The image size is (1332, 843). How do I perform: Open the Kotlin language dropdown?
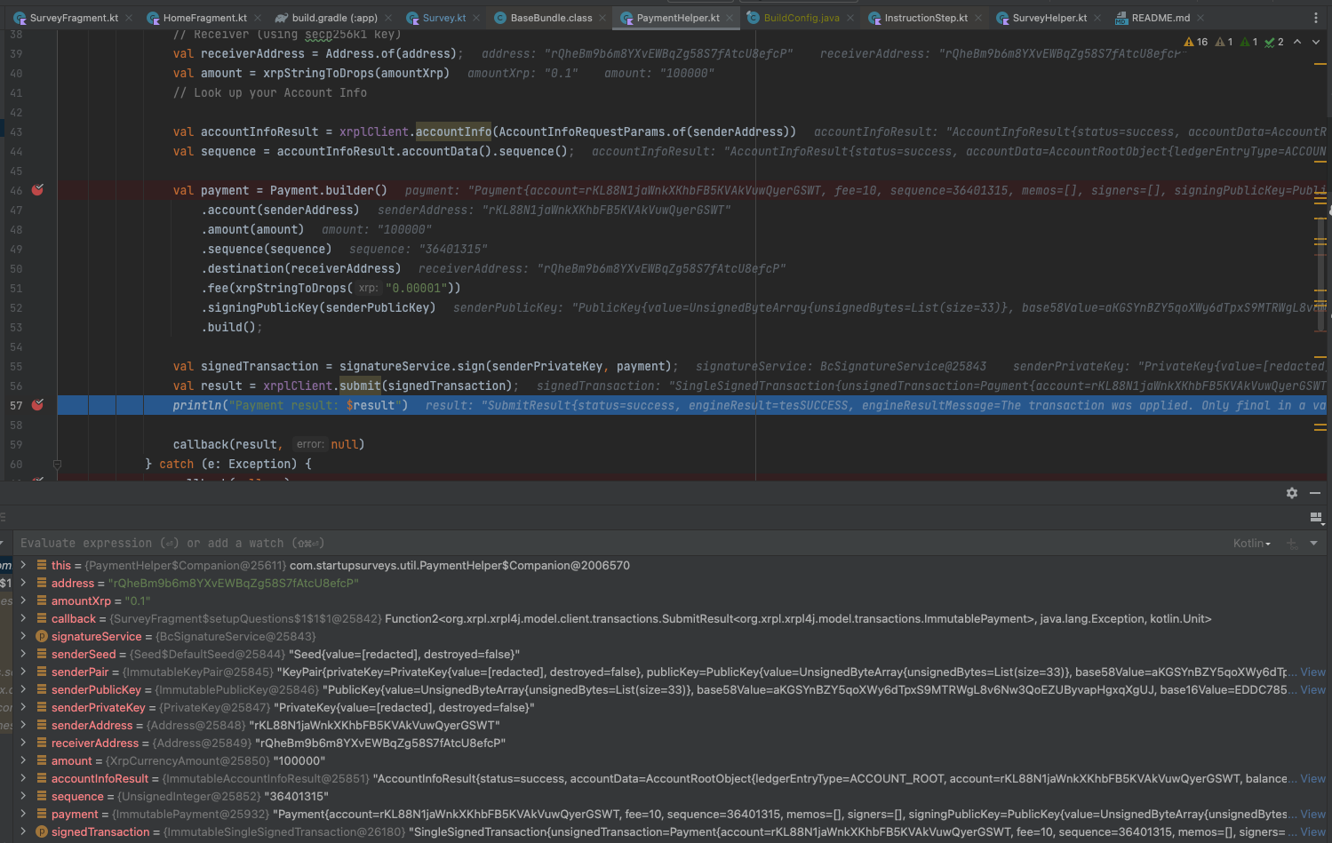click(1252, 544)
